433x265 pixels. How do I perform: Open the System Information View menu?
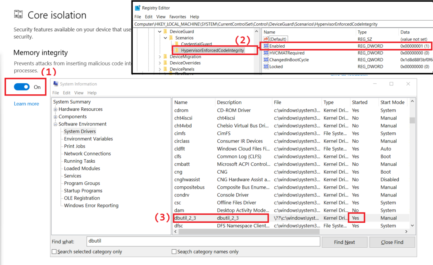(79, 93)
